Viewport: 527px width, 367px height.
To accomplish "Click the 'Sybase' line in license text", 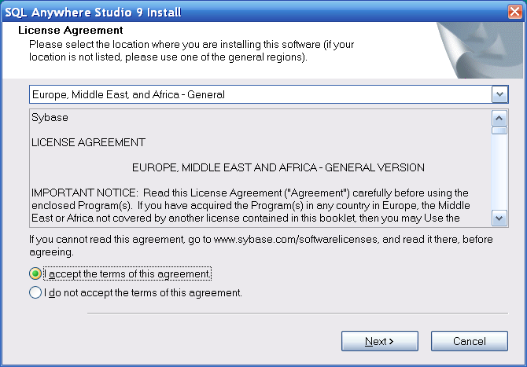I will coord(50,118).
